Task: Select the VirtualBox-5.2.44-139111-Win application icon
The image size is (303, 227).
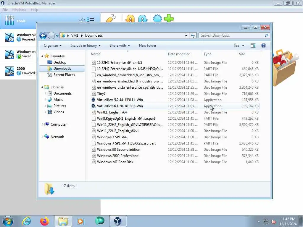Action: [94, 100]
